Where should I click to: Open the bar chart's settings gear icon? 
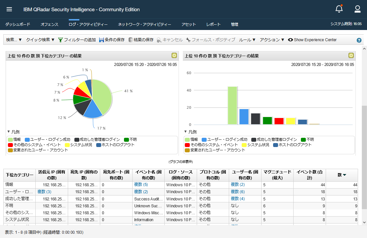tap(351, 55)
